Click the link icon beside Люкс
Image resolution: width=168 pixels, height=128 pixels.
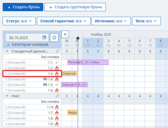57,96
